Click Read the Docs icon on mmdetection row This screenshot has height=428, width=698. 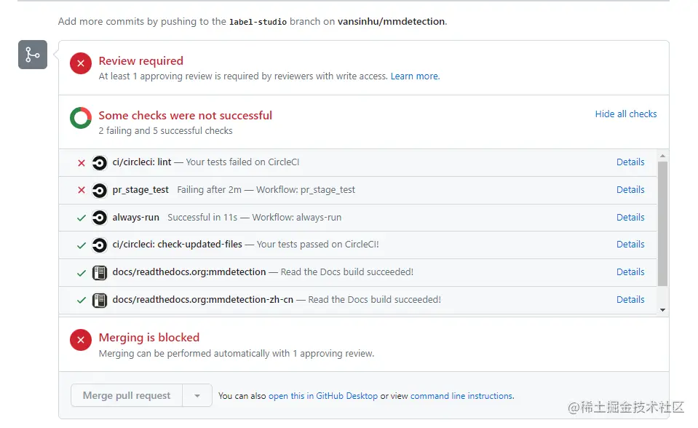pyautogui.click(x=99, y=272)
